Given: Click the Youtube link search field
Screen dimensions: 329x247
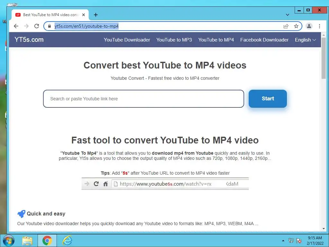Looking at the screenshot, I should 144,99.
